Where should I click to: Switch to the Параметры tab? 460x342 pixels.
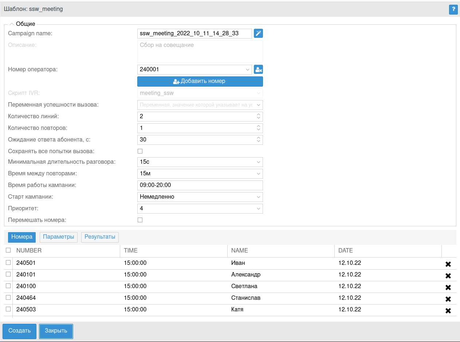click(x=58, y=237)
